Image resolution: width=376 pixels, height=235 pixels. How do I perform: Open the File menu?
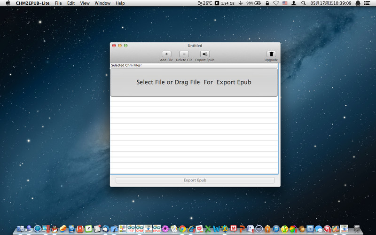pyautogui.click(x=58, y=3)
